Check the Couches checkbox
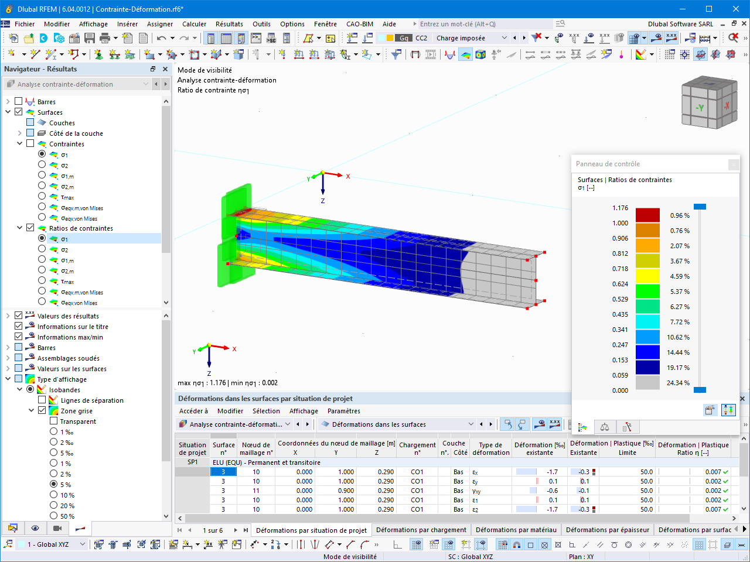The width and height of the screenshot is (750, 562). click(x=30, y=122)
